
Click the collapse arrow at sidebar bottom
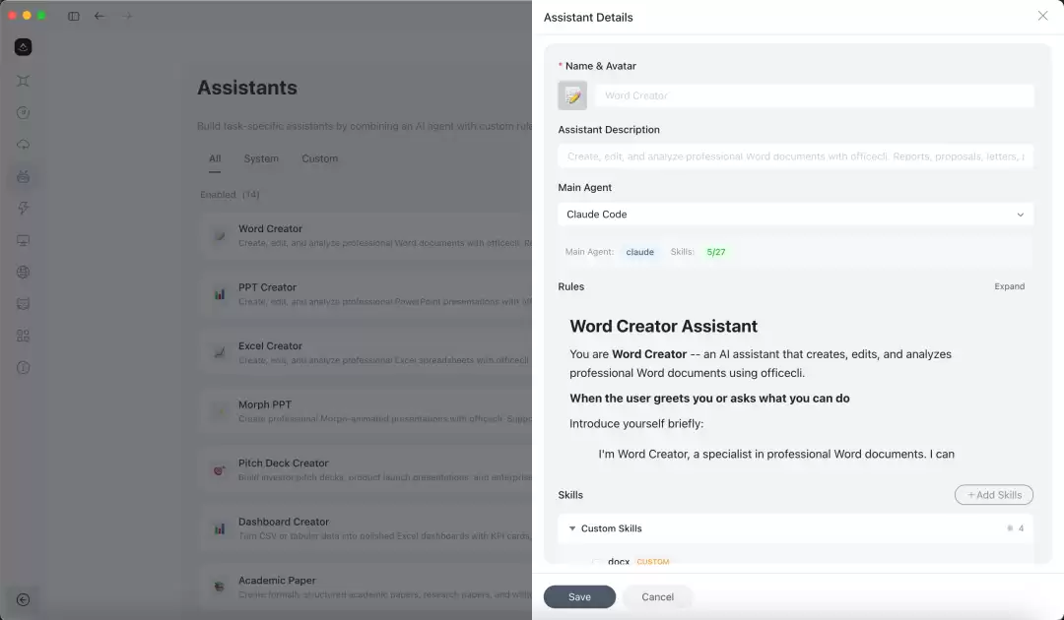pos(23,599)
